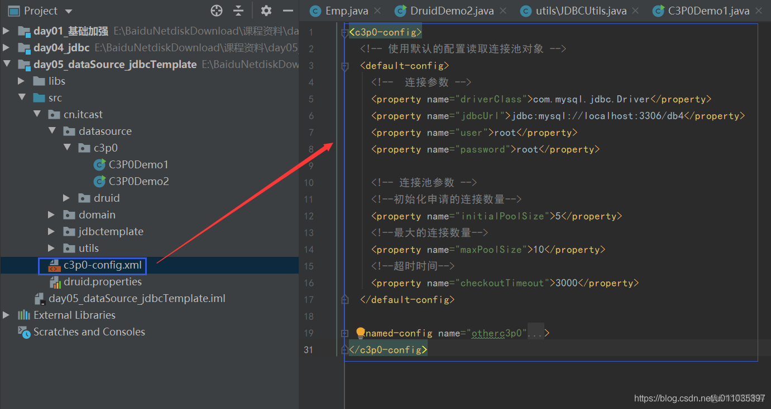The image size is (771, 409).
Task: Switch to the C3P0Demo1.java tab
Action: (708, 11)
